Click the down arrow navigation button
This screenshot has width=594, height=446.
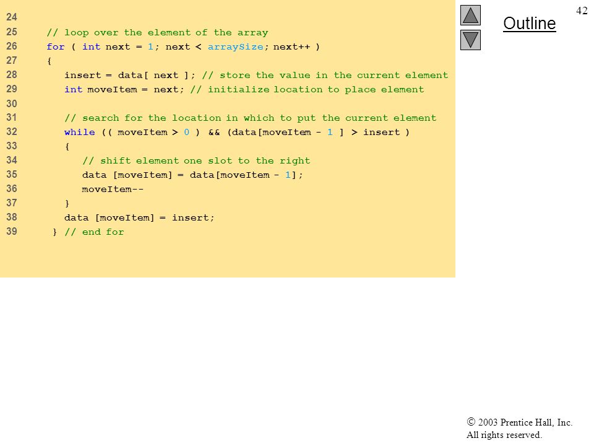tap(470, 40)
